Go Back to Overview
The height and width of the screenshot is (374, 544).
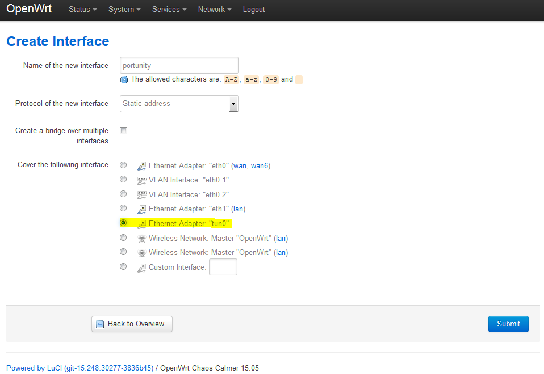pos(132,324)
